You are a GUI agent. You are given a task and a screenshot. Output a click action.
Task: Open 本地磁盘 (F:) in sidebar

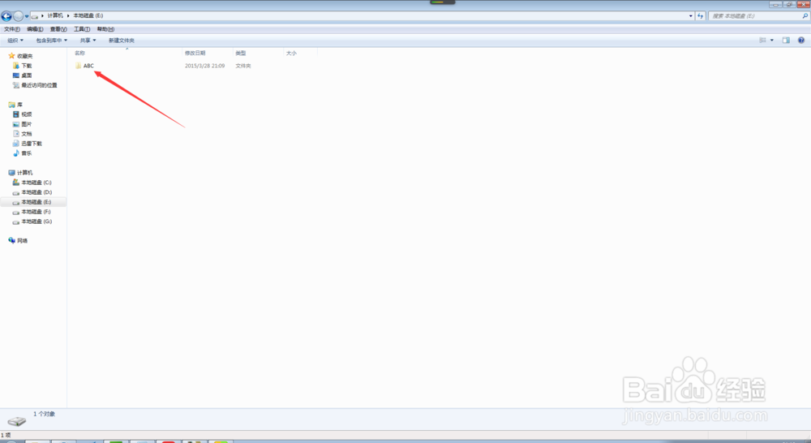[32, 213]
